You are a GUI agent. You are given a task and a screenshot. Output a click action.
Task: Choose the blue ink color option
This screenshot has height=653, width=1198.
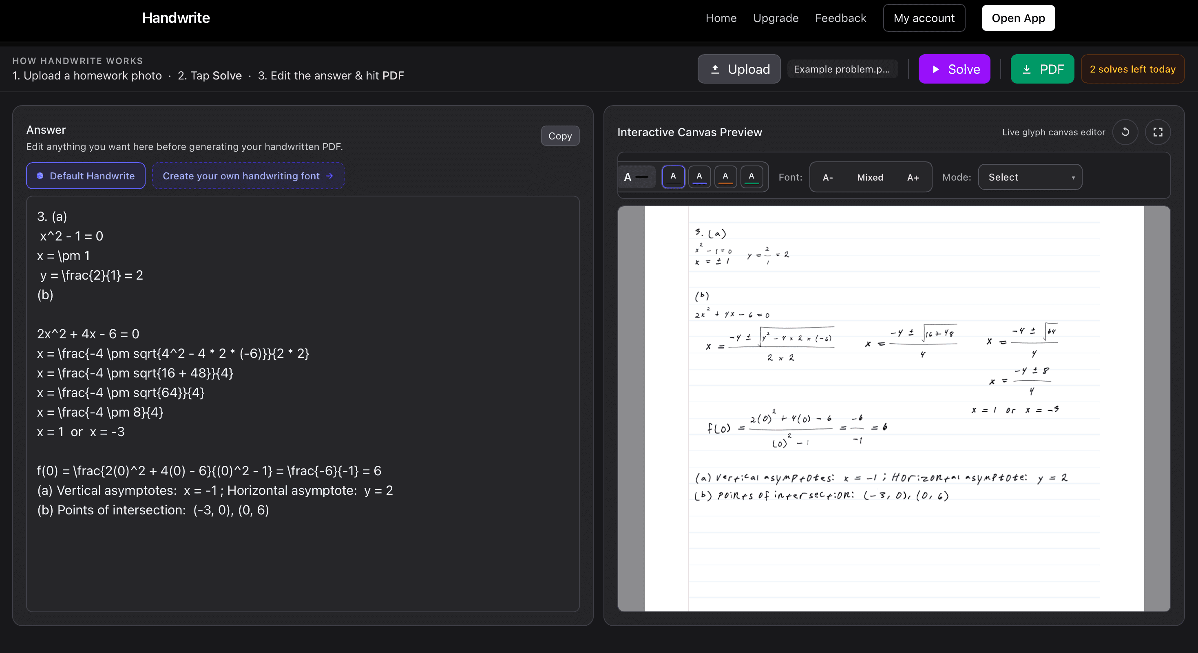[699, 176]
